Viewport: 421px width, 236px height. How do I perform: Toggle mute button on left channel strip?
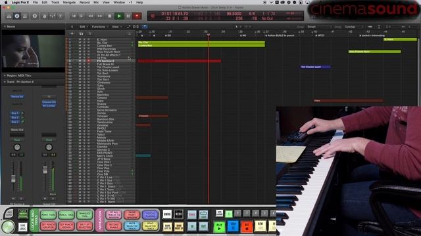click(x=13, y=199)
